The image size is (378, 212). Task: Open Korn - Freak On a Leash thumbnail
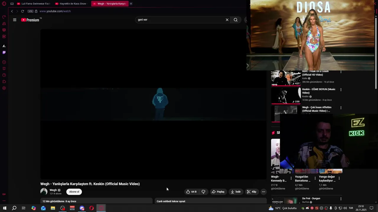pos(286,78)
